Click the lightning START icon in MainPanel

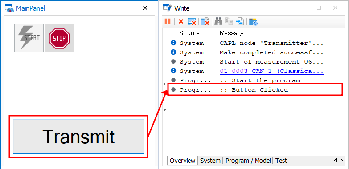pos(29,38)
